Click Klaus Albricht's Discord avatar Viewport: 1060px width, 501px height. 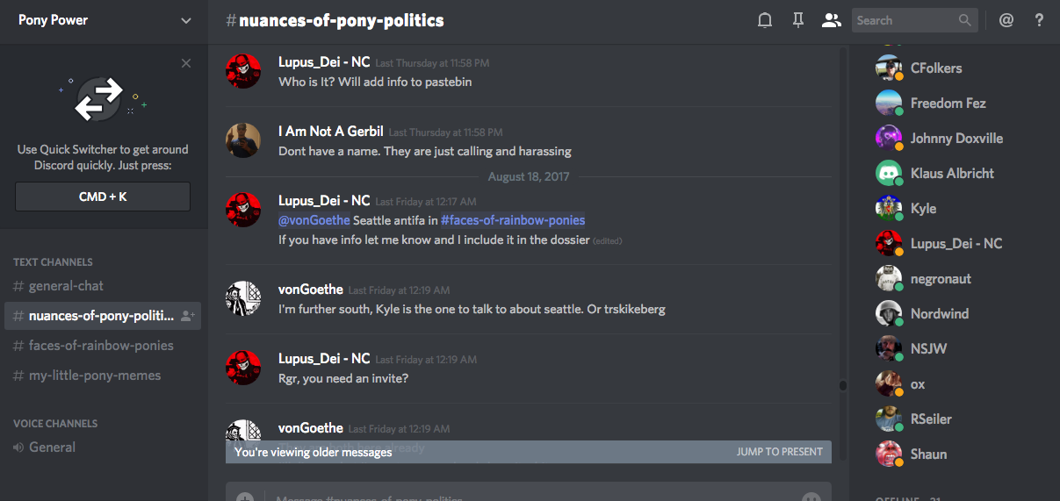(x=889, y=174)
